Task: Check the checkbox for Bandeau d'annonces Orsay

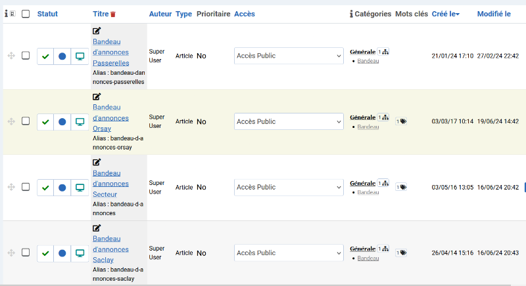Action: pyautogui.click(x=26, y=121)
